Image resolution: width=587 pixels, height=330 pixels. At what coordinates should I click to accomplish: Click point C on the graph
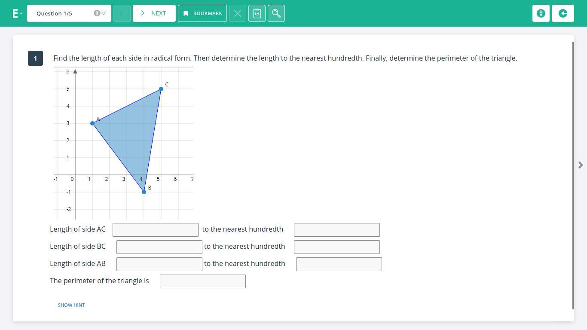[x=161, y=89]
